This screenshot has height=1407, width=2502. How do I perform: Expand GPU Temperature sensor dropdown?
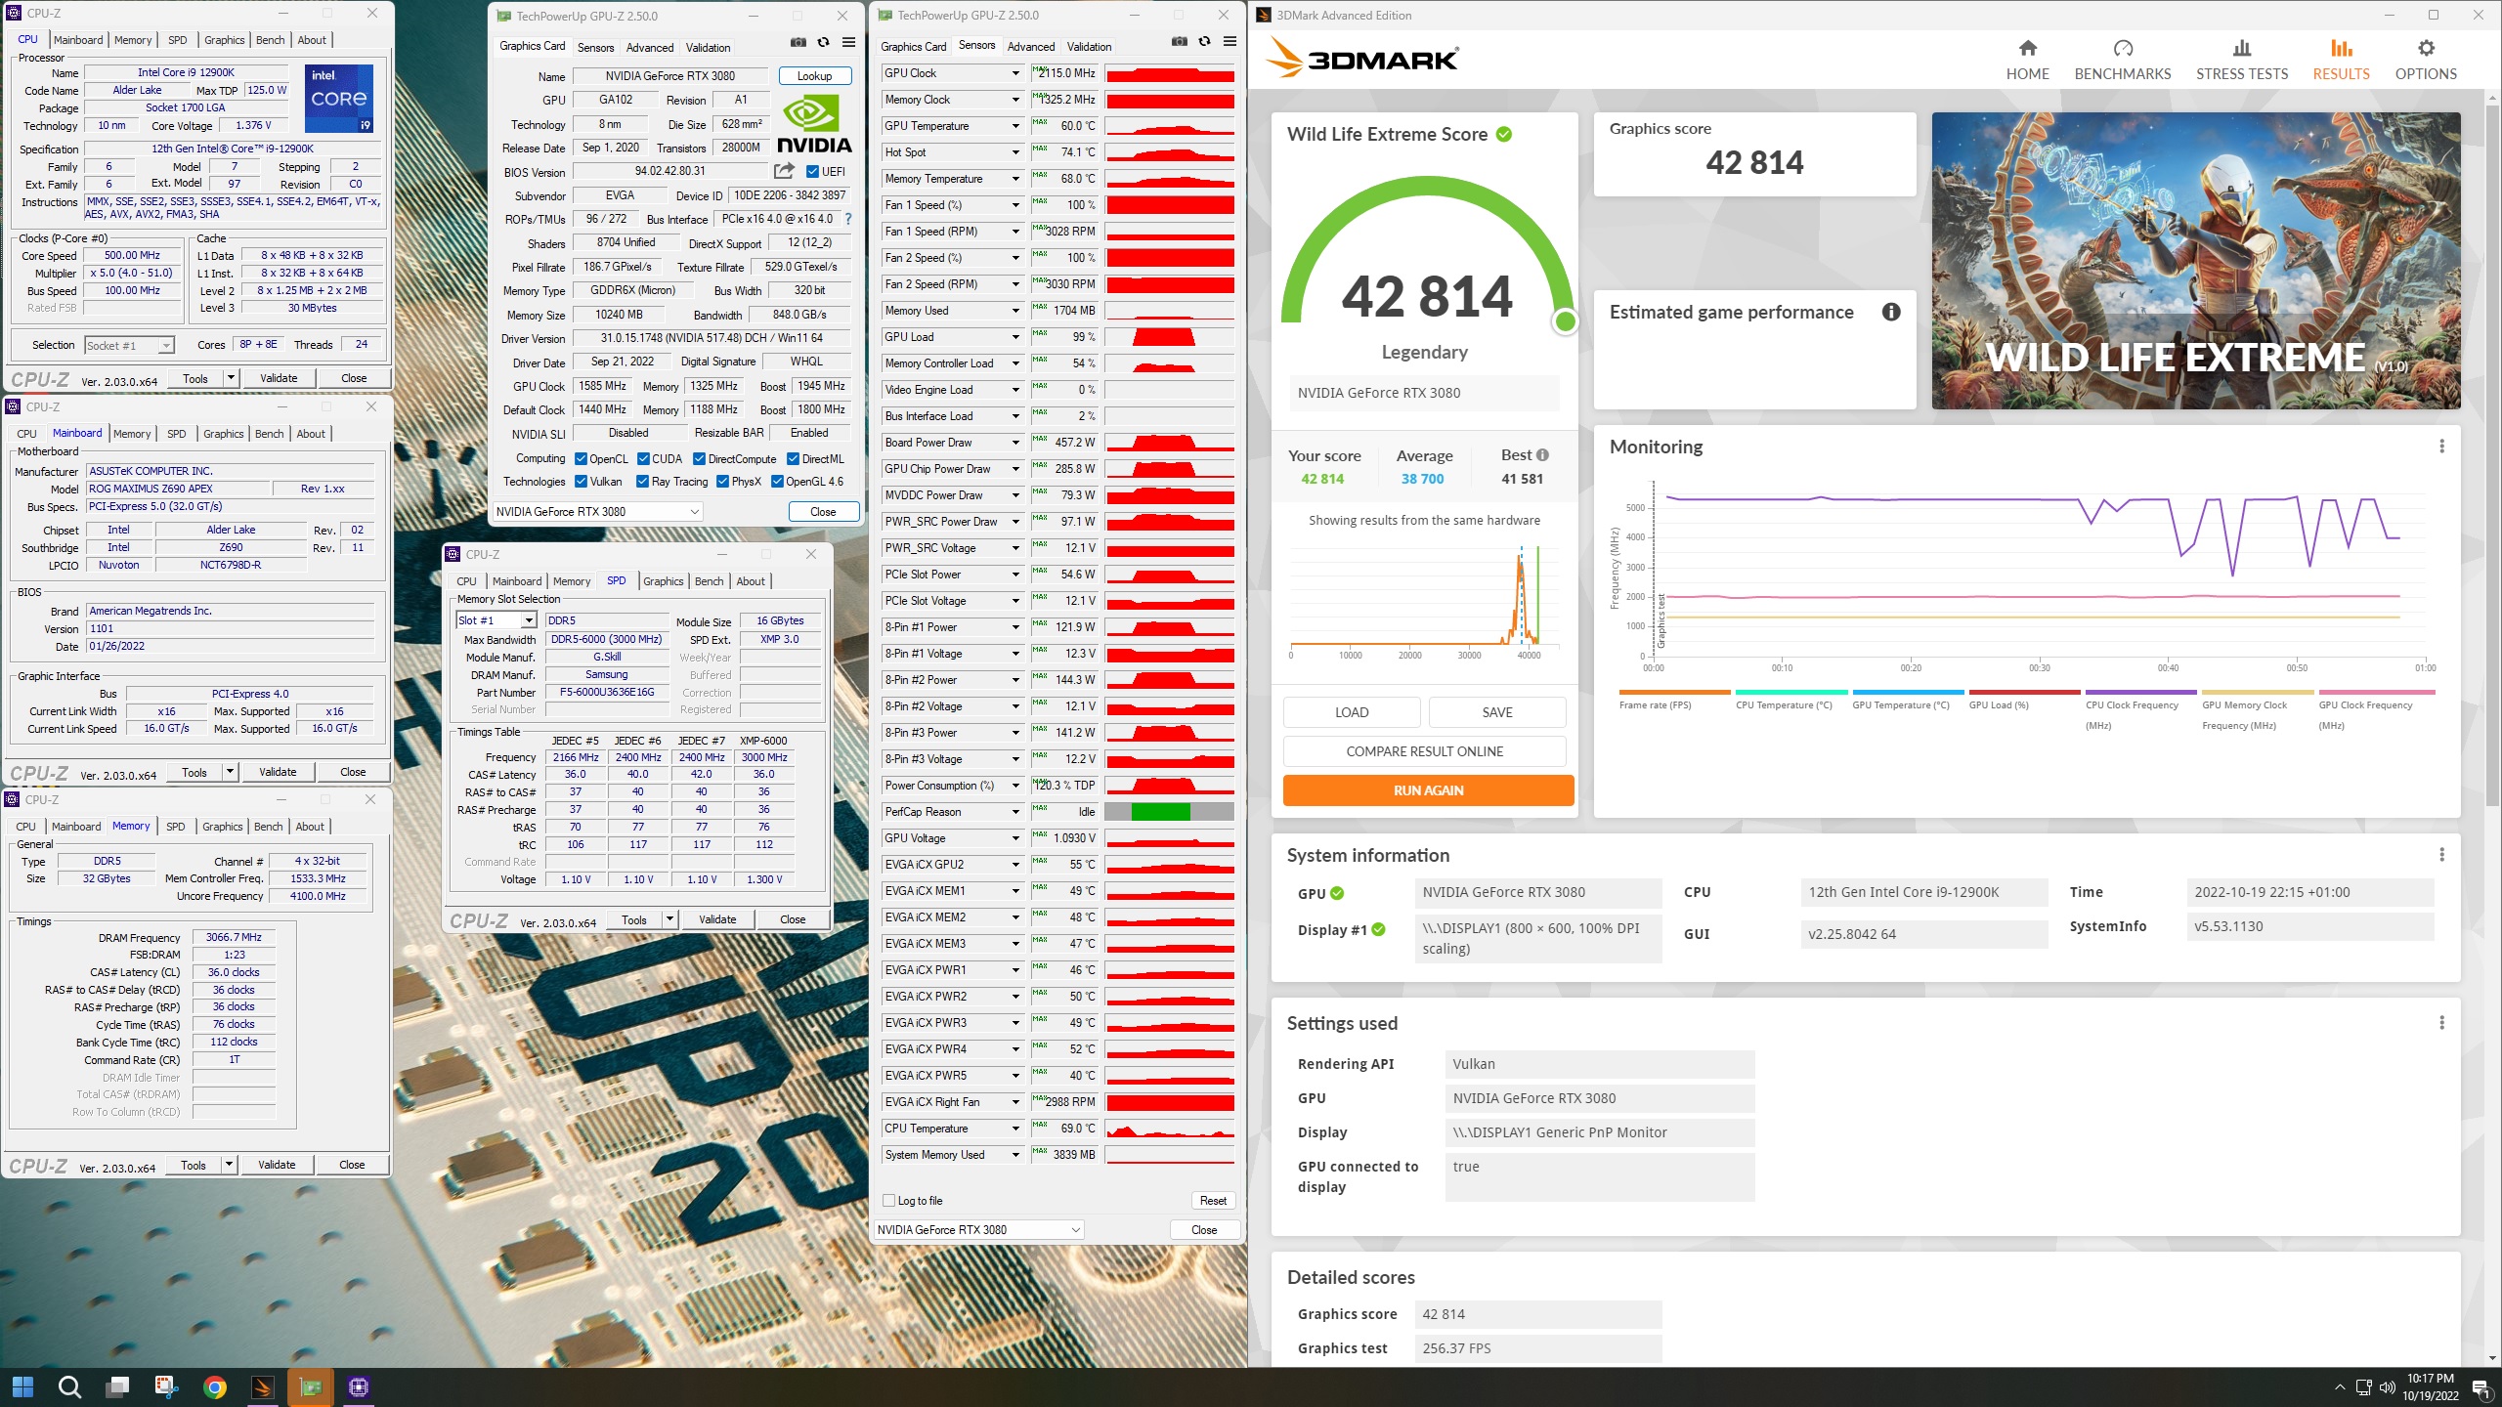(x=1015, y=126)
